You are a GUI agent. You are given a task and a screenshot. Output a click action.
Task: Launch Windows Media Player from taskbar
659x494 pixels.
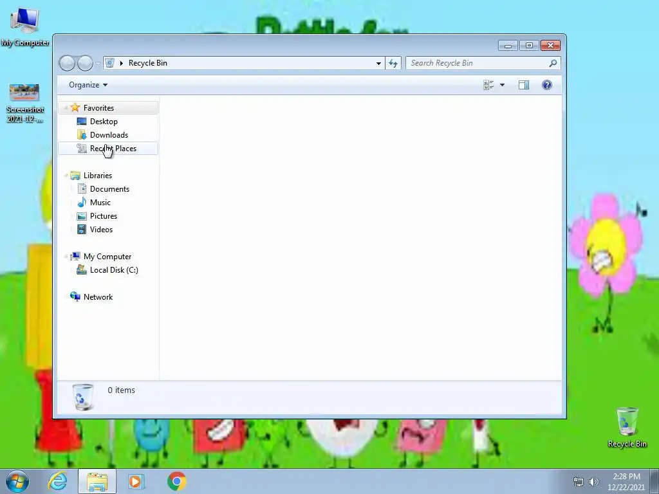click(x=136, y=481)
